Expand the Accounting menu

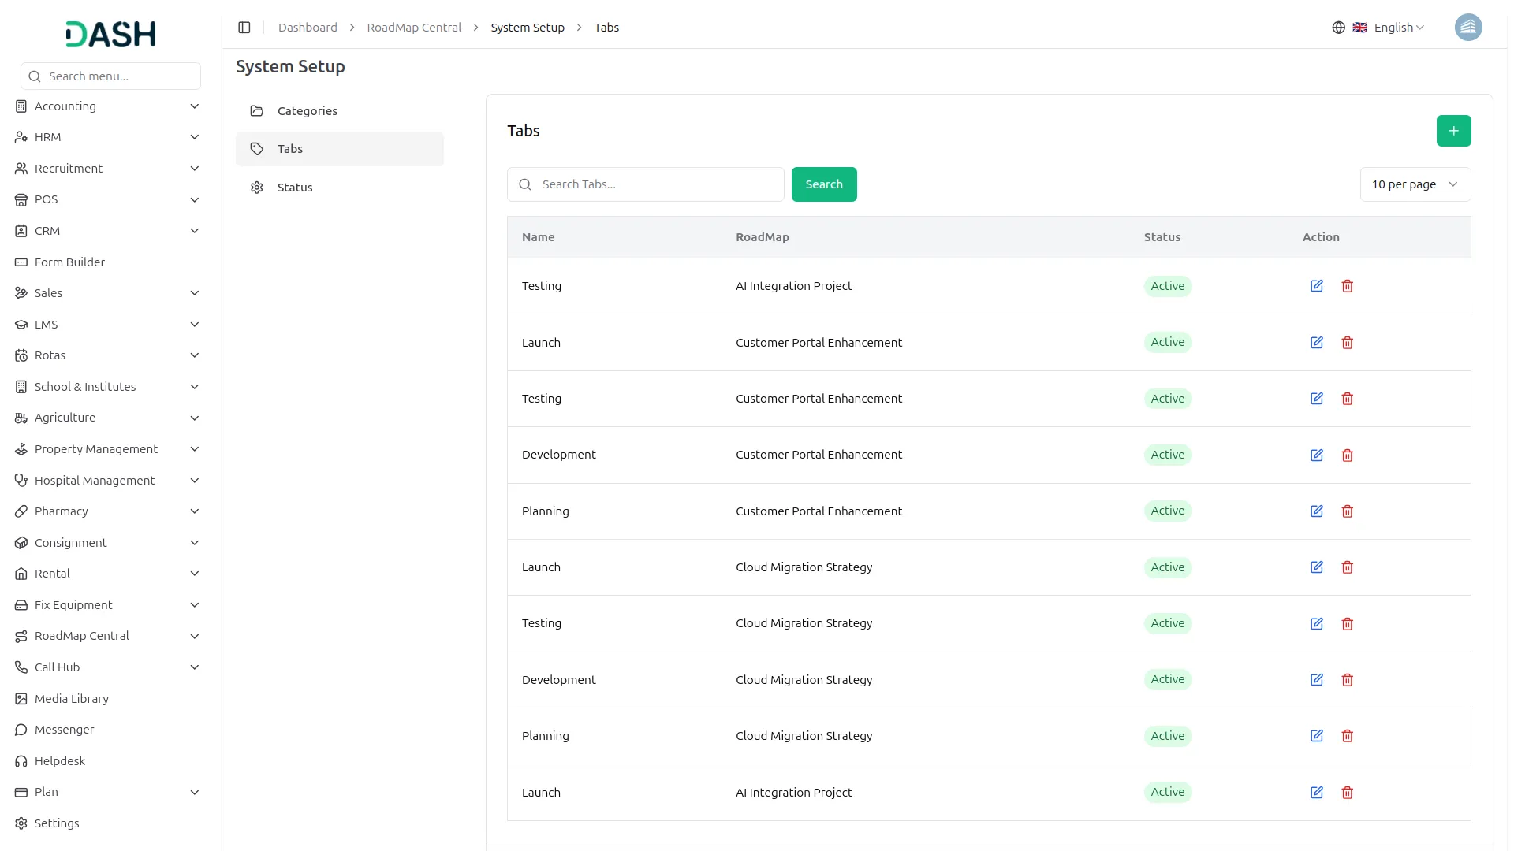(x=110, y=106)
